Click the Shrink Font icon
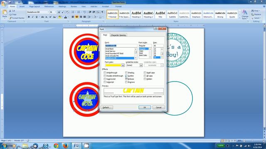 [x=63, y=12]
